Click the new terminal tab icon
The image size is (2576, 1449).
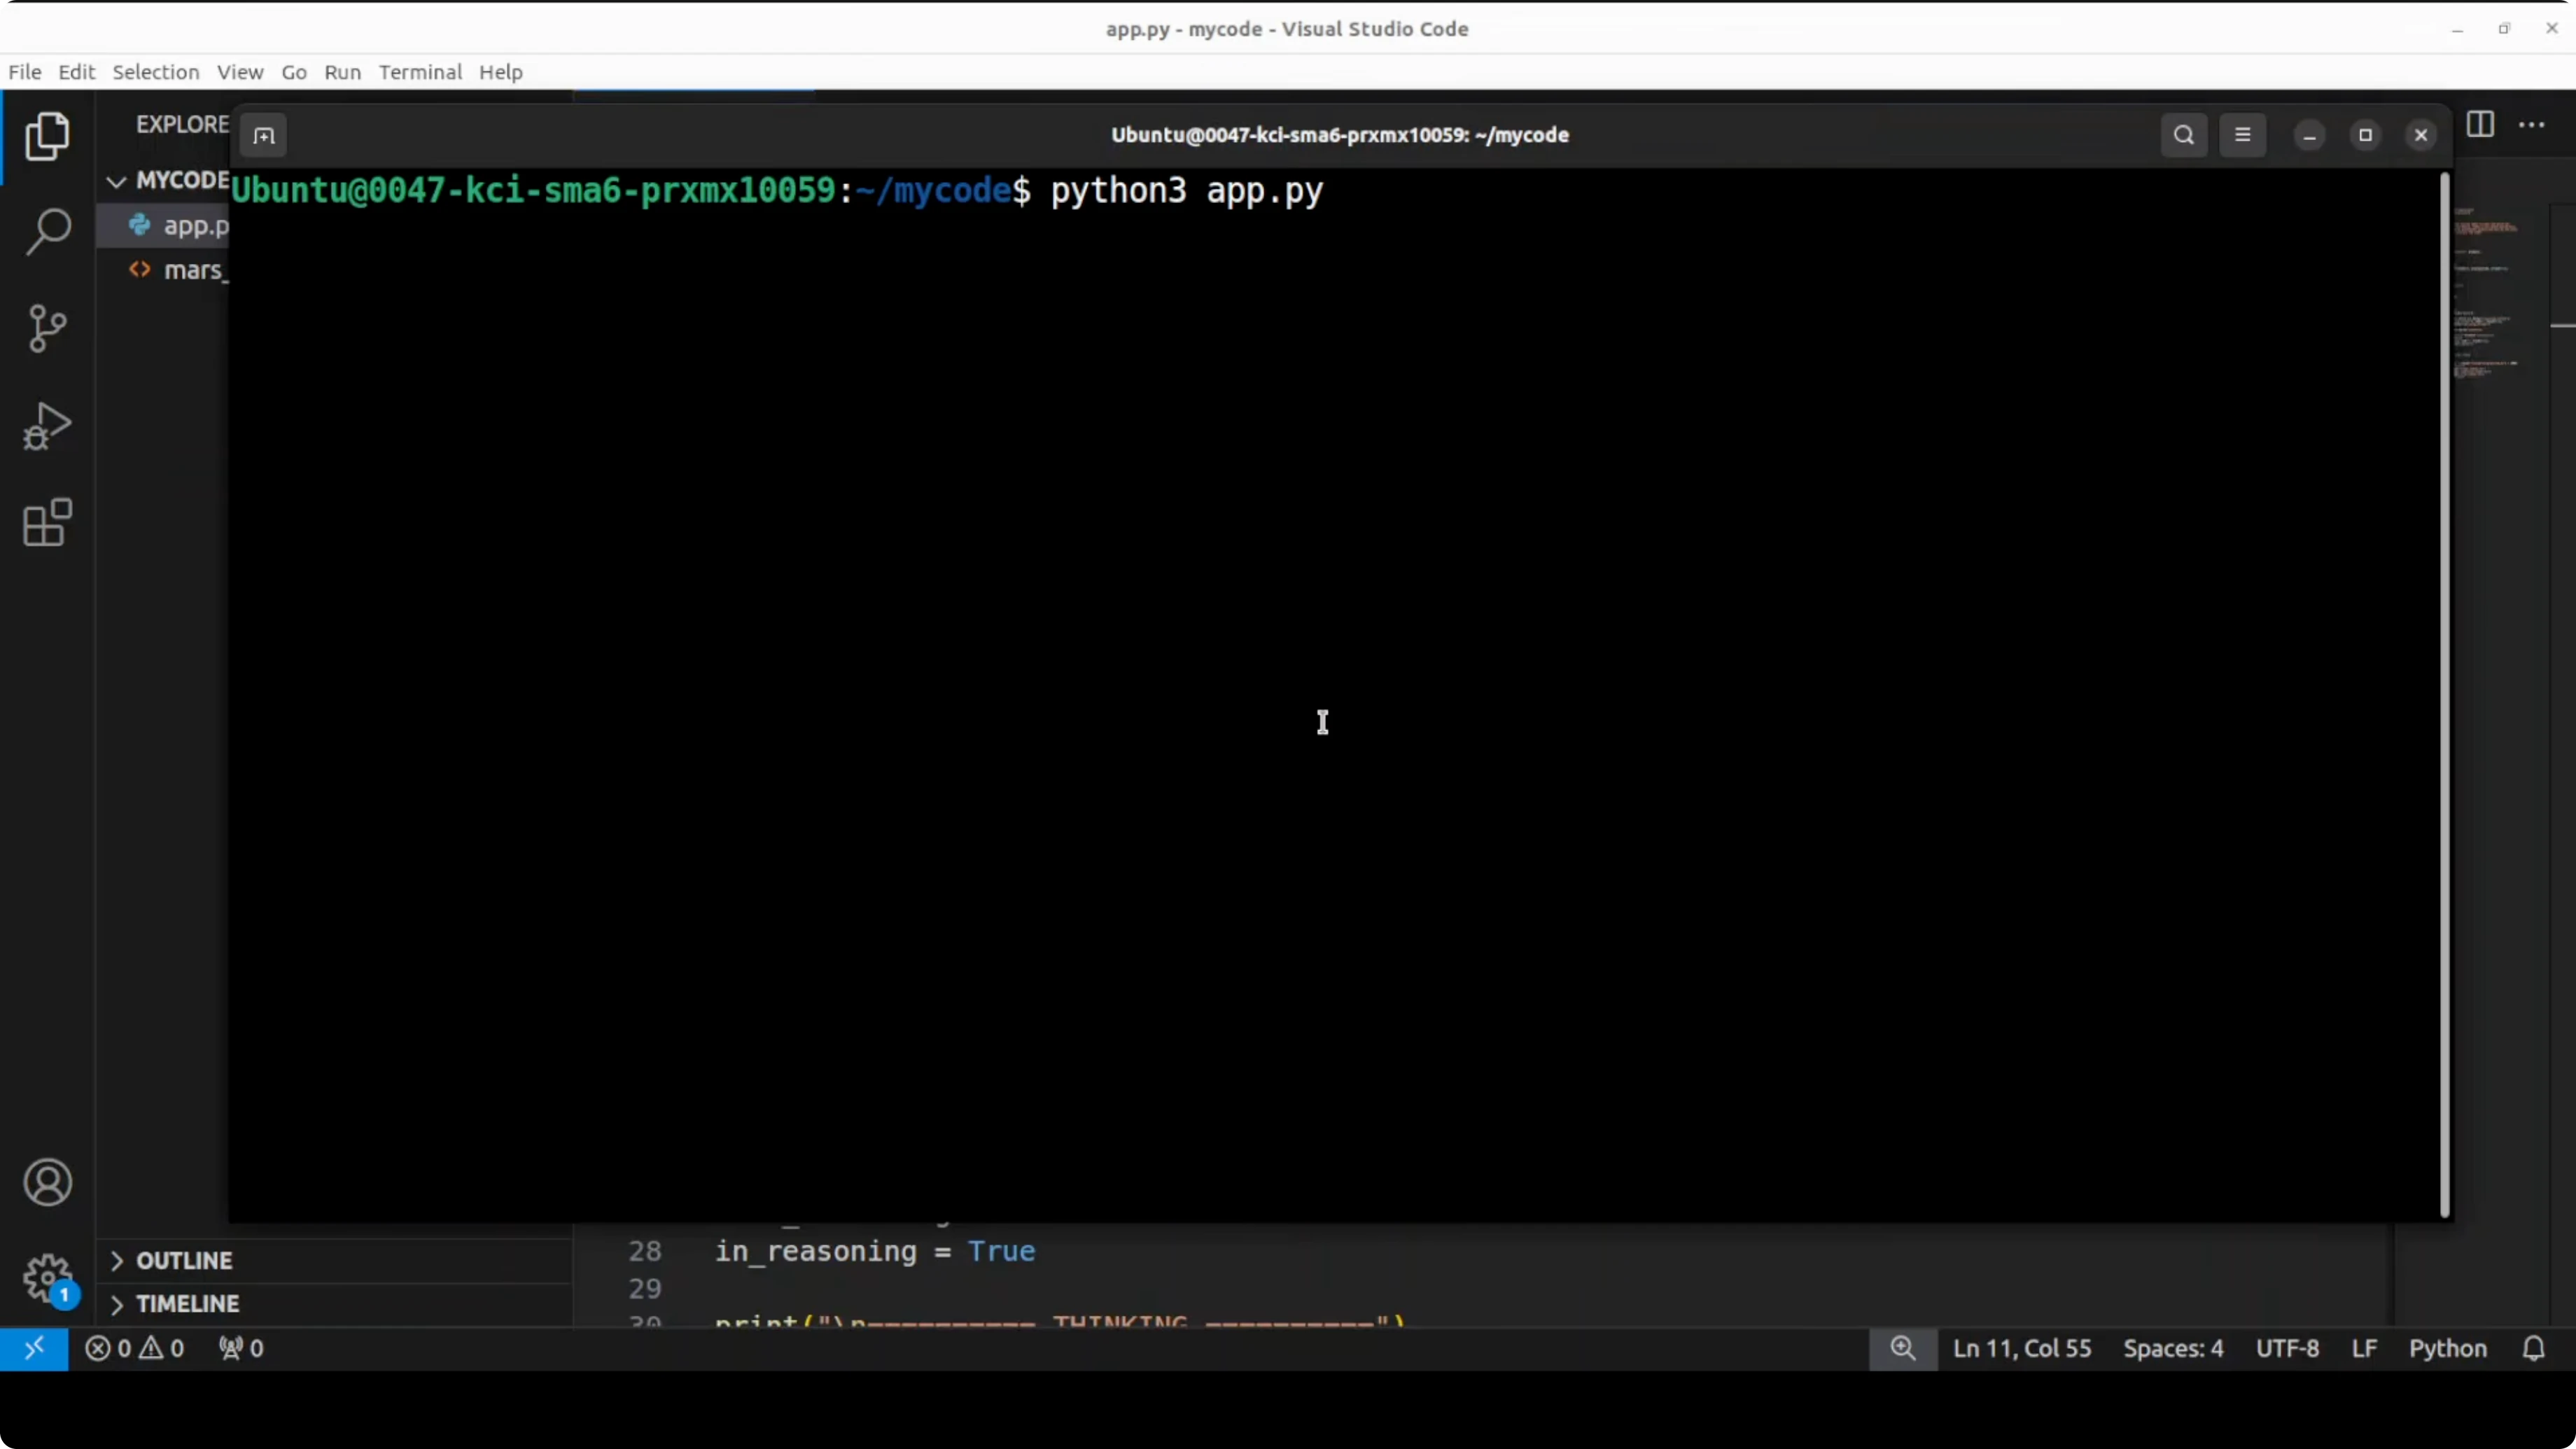click(x=264, y=135)
